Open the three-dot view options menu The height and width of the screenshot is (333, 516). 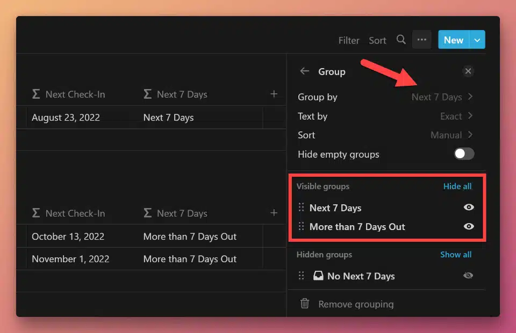point(421,40)
